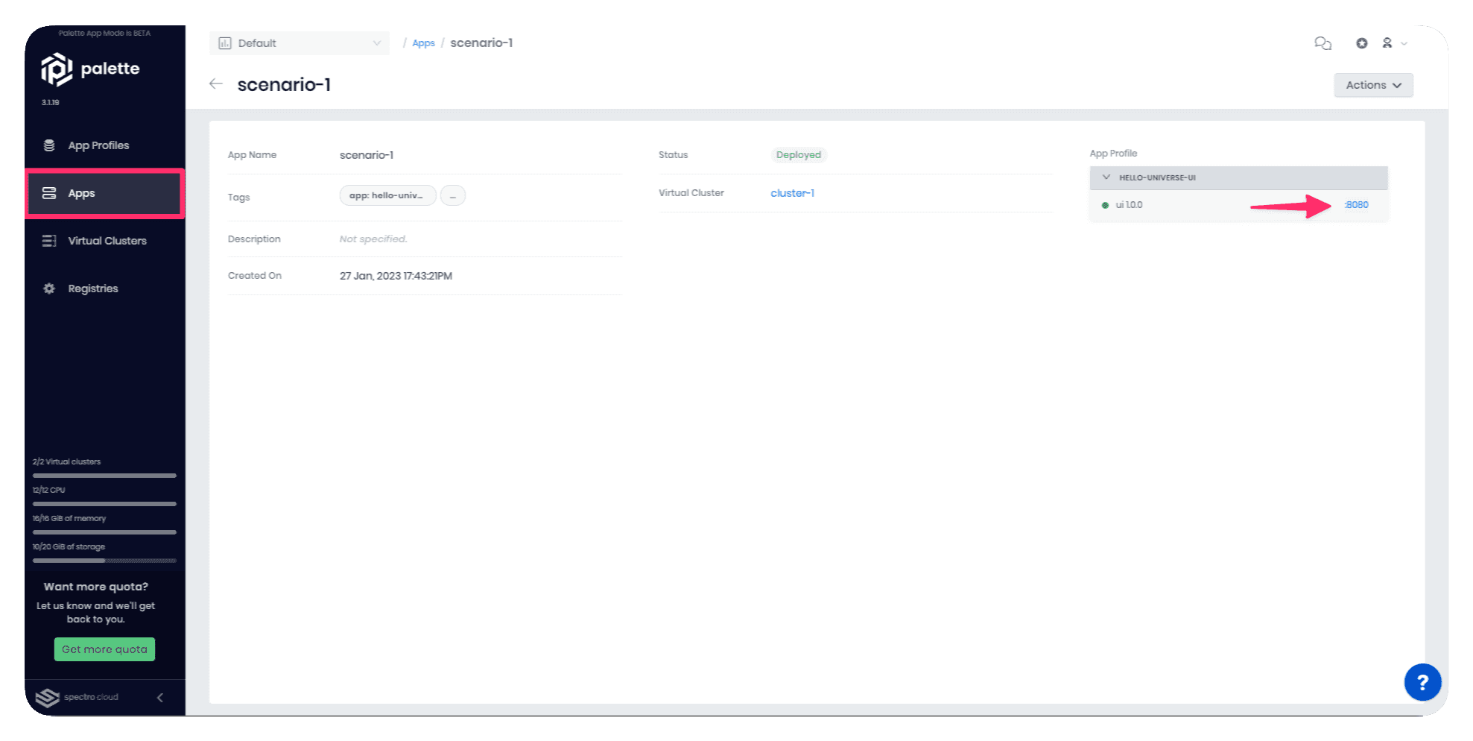Click the Not specified description text
This screenshot has height=741, width=1473.
373,239
